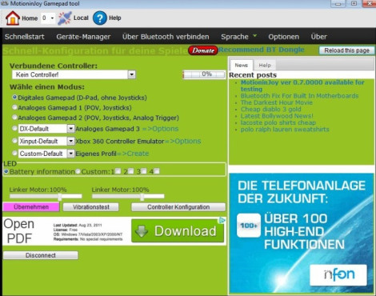Click the AdChoices icon on Download ad
The image size is (376, 296).
pyautogui.click(x=222, y=220)
